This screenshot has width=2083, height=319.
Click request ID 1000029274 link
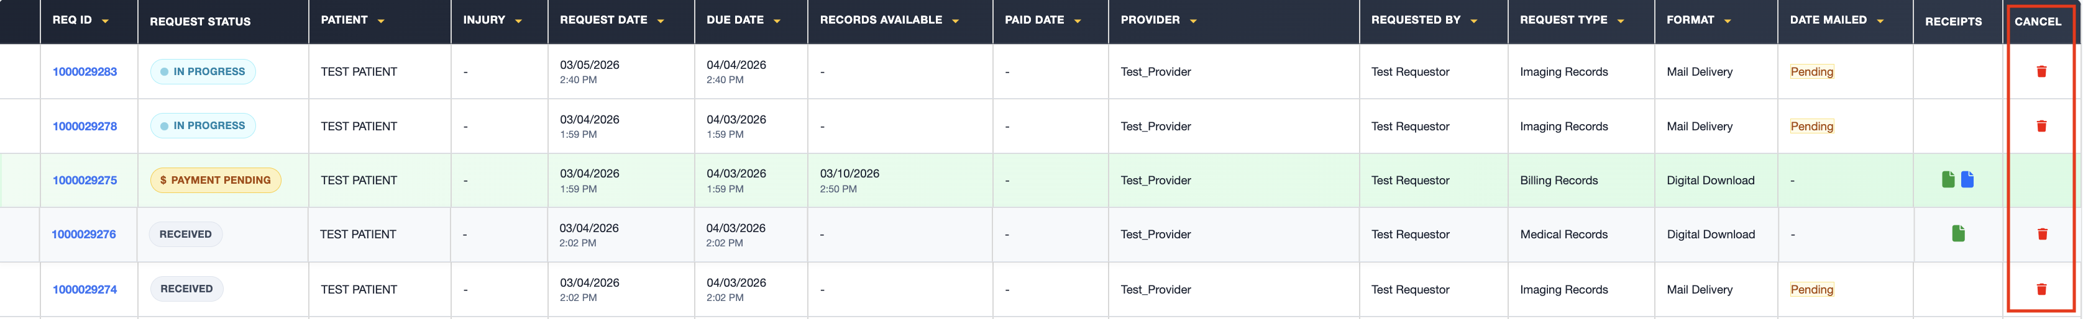pyautogui.click(x=84, y=289)
